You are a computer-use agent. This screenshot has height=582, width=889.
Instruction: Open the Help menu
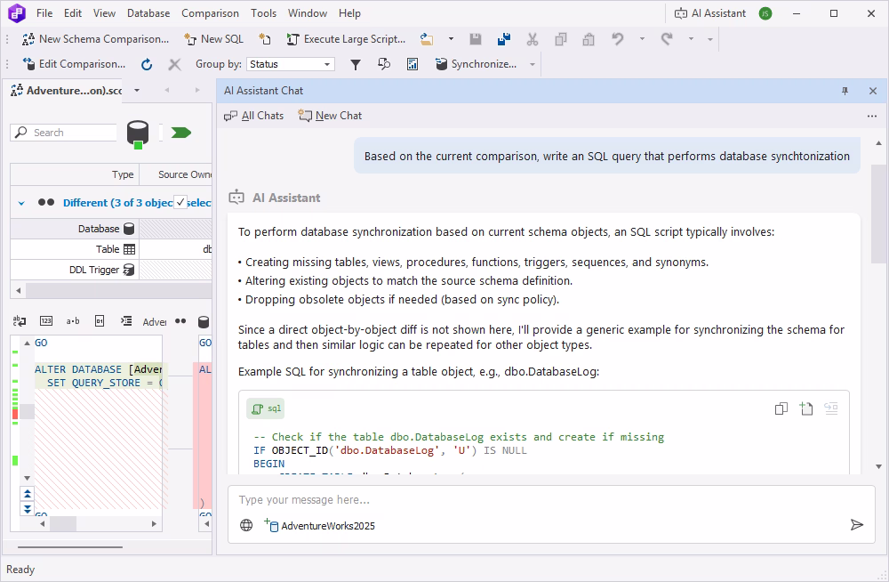[349, 13]
